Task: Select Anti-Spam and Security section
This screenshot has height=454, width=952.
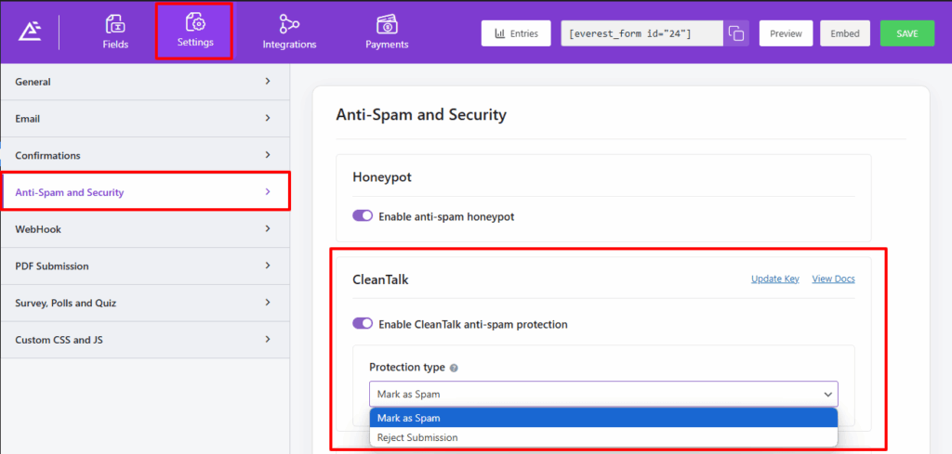Action: pyautogui.click(x=145, y=192)
